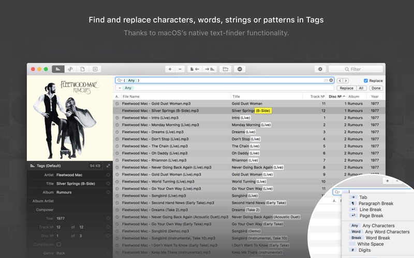Select Paragraph Break in the pattern menu

(x=376, y=203)
